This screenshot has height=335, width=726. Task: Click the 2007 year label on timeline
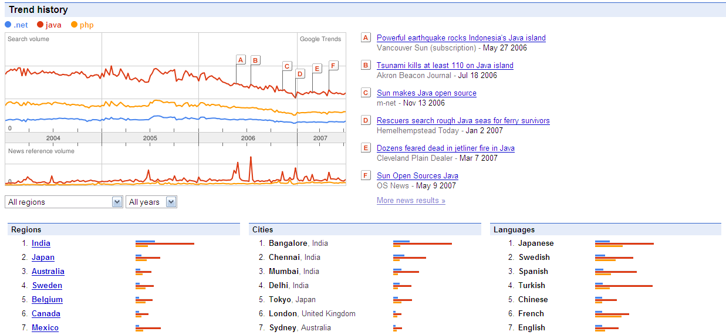(x=320, y=138)
